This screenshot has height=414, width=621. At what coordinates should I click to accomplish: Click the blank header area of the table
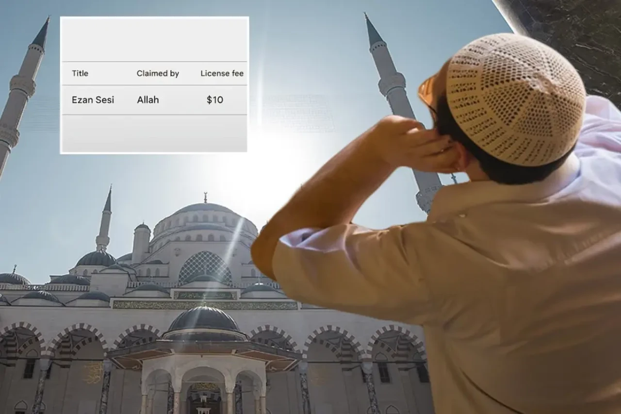coord(153,39)
